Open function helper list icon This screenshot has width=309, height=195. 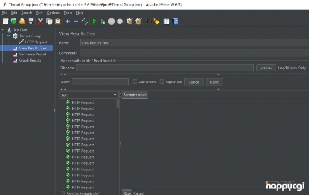pos(166,21)
